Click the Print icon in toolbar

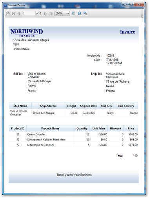coord(8,13)
